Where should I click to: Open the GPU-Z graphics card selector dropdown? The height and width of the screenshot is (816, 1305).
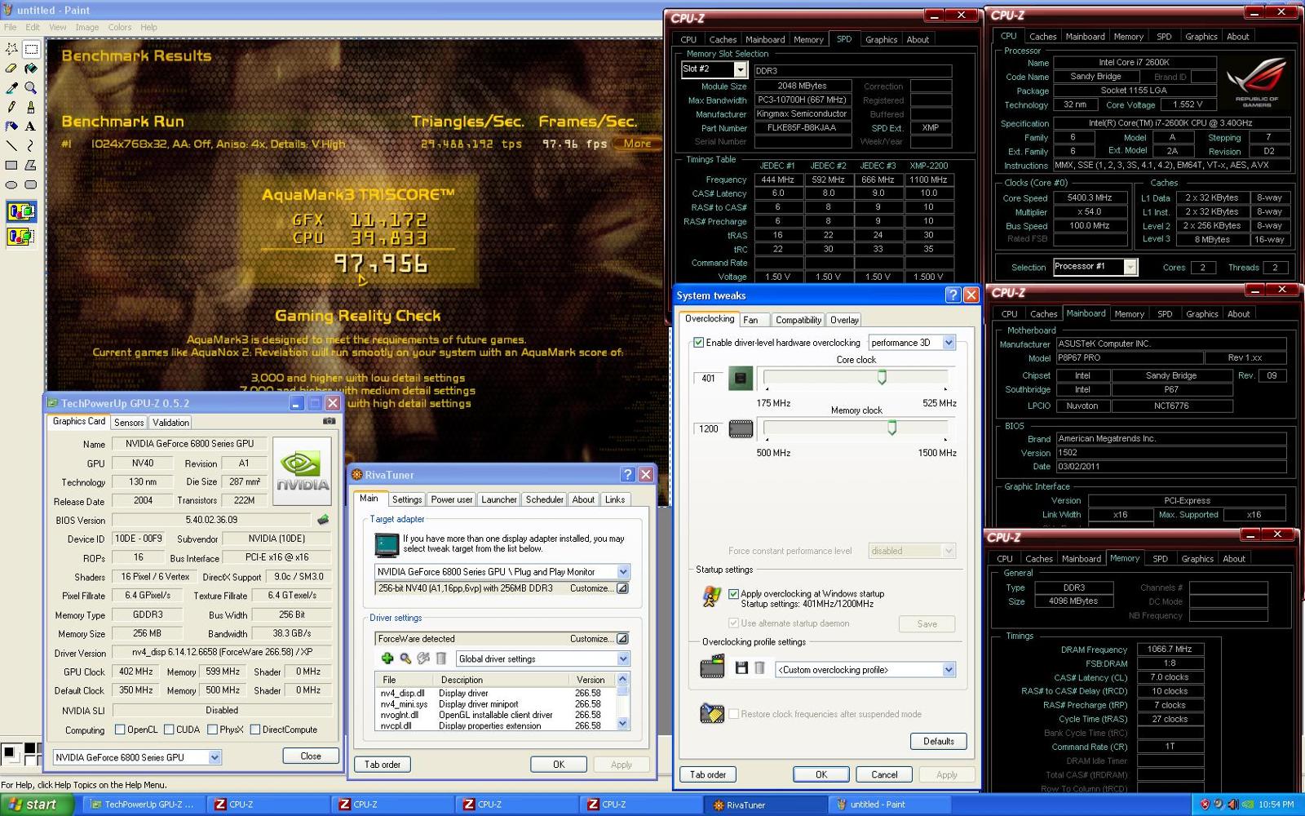tap(215, 757)
